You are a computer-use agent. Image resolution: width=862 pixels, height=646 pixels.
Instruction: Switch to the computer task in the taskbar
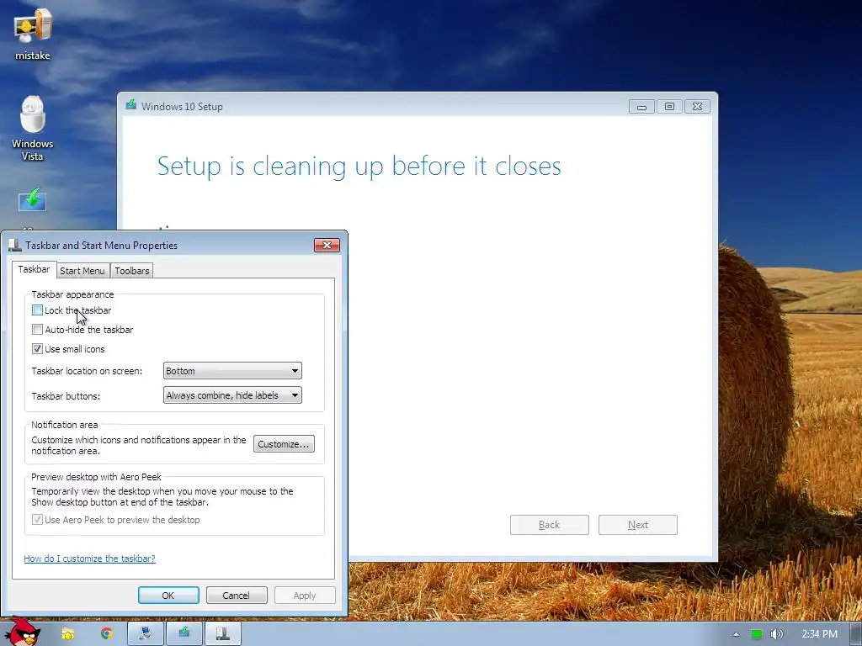[x=145, y=634]
